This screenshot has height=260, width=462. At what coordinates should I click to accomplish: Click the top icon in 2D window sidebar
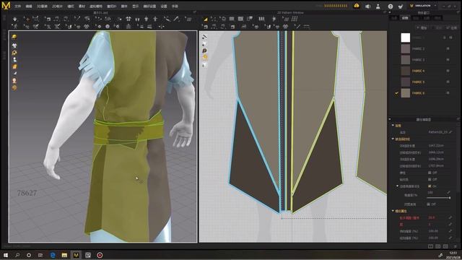[204, 37]
